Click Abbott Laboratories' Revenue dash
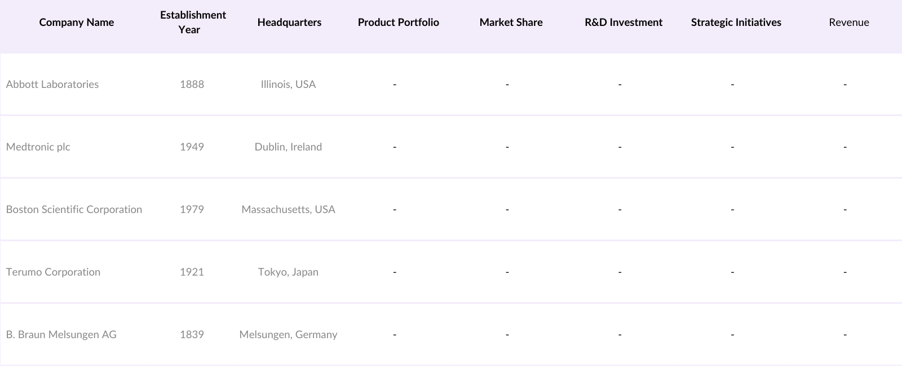Image resolution: width=902 pixels, height=368 pixels. coord(845,85)
